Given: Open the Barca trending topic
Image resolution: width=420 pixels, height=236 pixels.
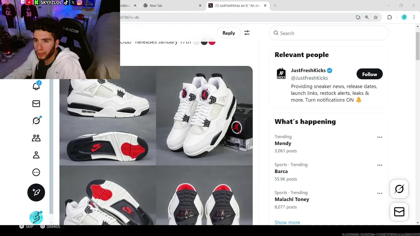Looking at the screenshot, I should [x=281, y=171].
